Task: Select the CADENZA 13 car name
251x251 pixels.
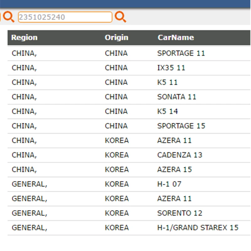Action: 180,155
